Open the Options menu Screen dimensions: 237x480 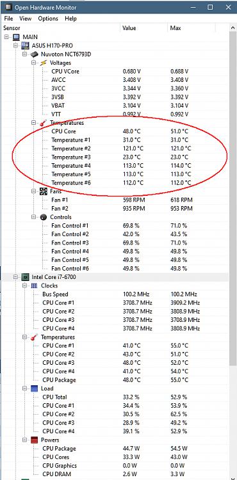pos(48,19)
